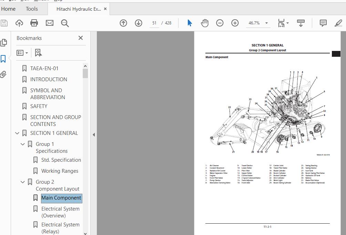Switch to the Tools tab
Screen dimensions: 346x235
(x=32, y=9)
